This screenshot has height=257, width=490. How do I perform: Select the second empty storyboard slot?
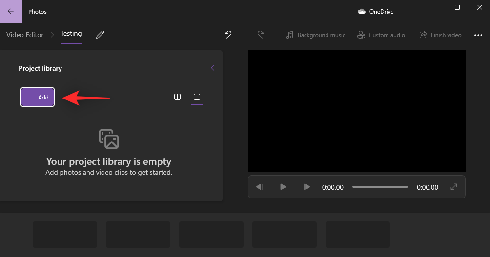click(138, 235)
